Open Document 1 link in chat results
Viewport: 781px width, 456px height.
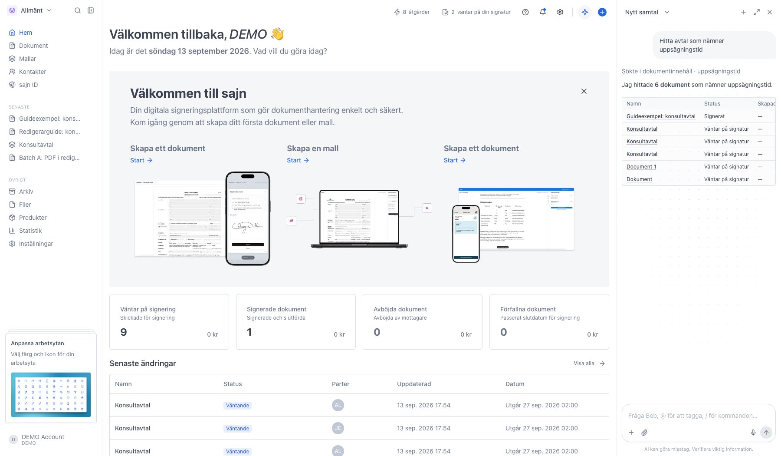[x=641, y=167]
